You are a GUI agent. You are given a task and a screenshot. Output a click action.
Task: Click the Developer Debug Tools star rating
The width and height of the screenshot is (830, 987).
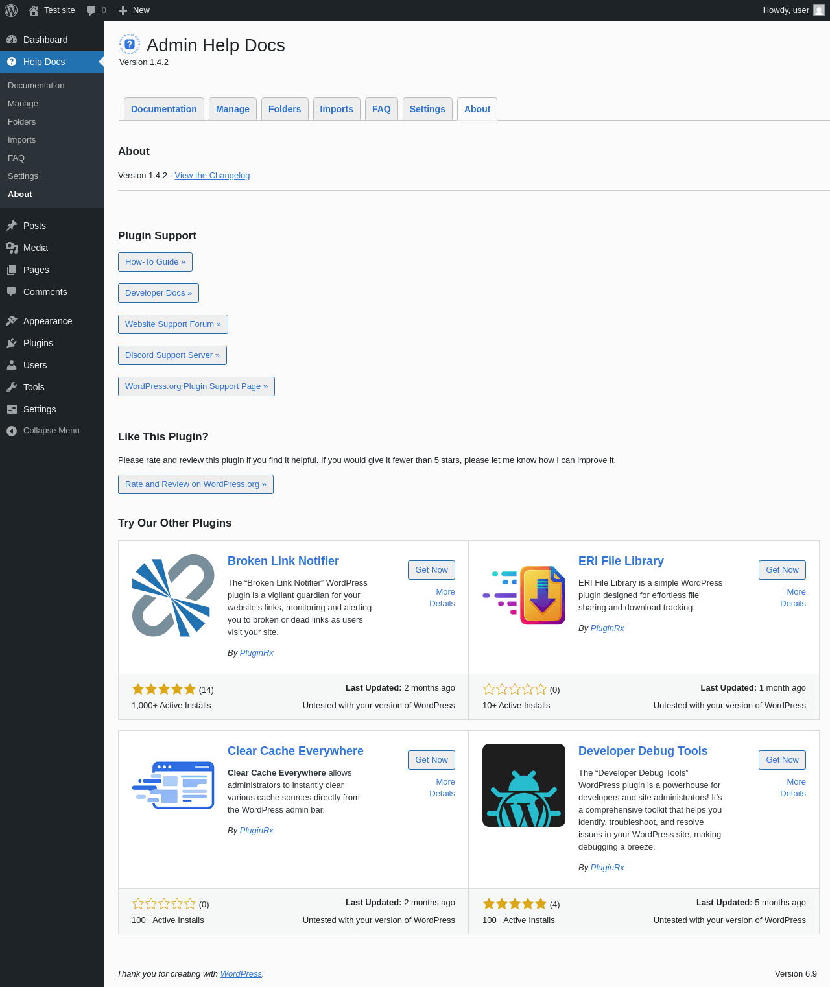click(x=515, y=904)
